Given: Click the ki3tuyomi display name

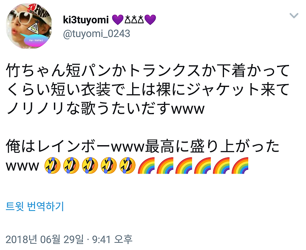Looking at the screenshot, I should (86, 20).
